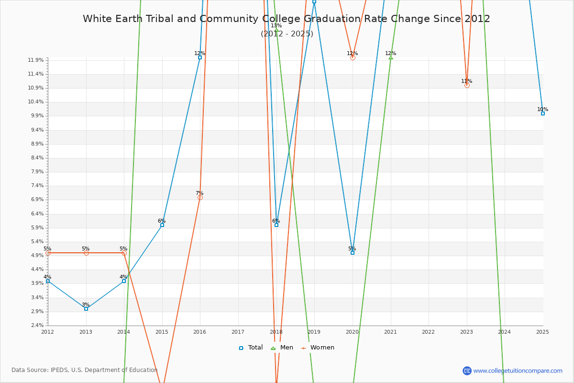Select the Total 10% point at 2025
Image resolution: width=574 pixels, height=383 pixels.
543,113
